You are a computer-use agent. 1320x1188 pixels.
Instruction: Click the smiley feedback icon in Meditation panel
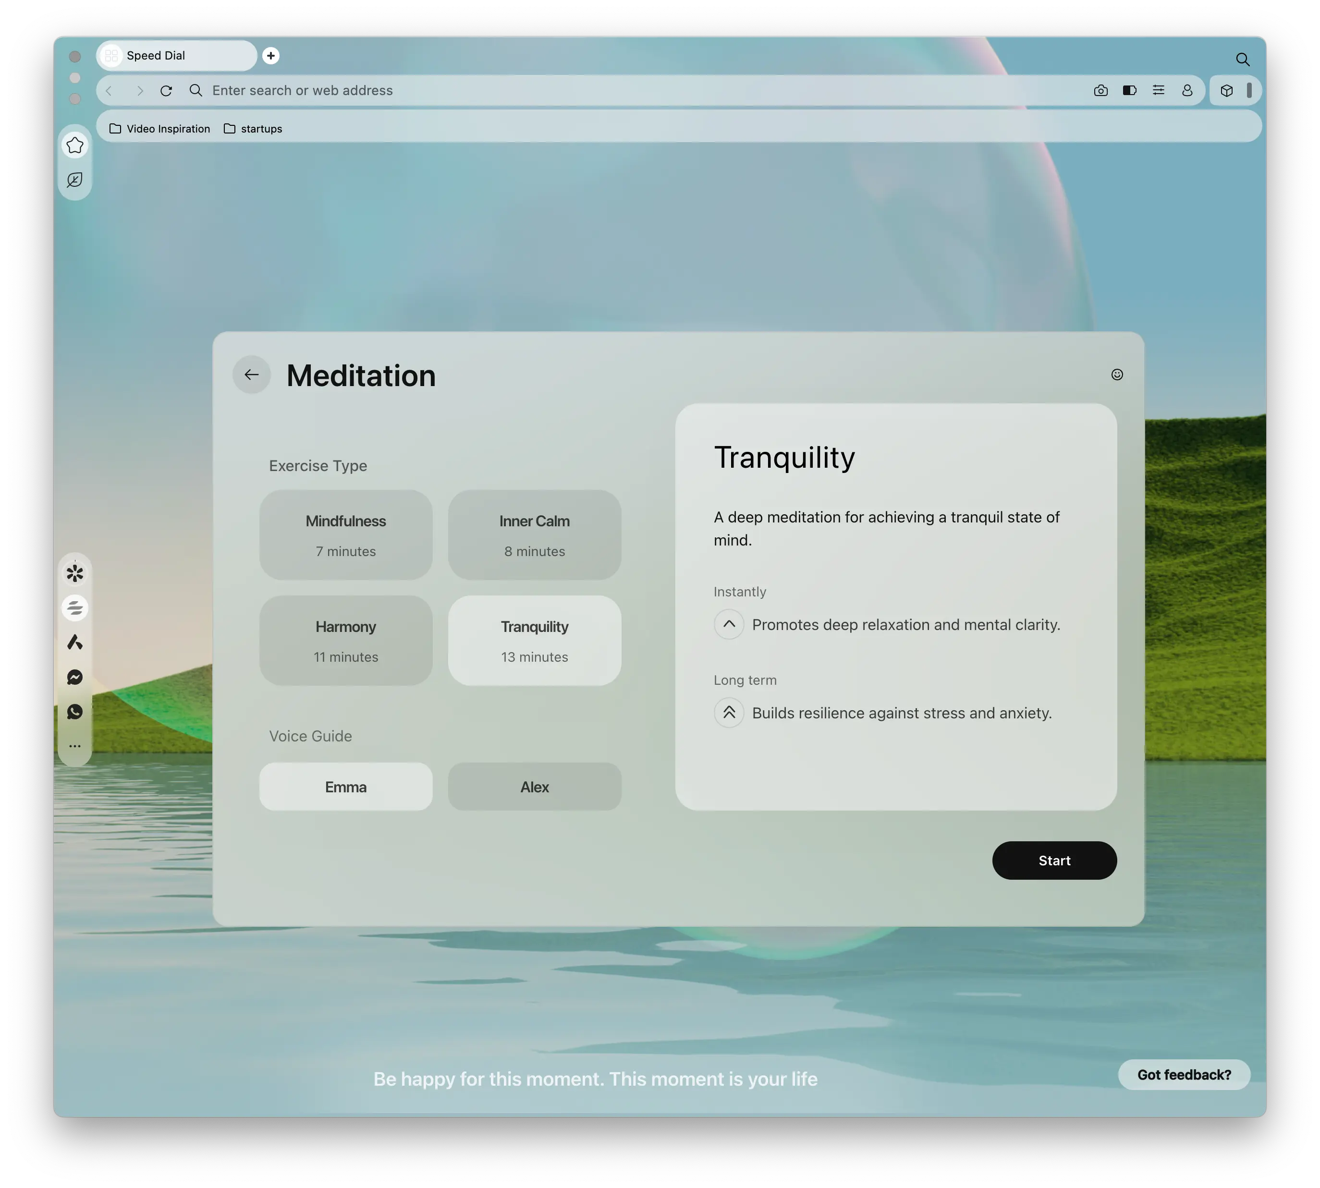point(1117,375)
